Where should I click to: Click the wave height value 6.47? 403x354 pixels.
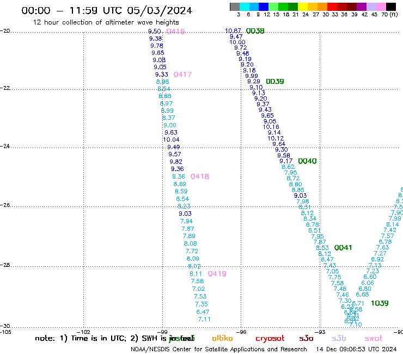(x=203, y=312)
